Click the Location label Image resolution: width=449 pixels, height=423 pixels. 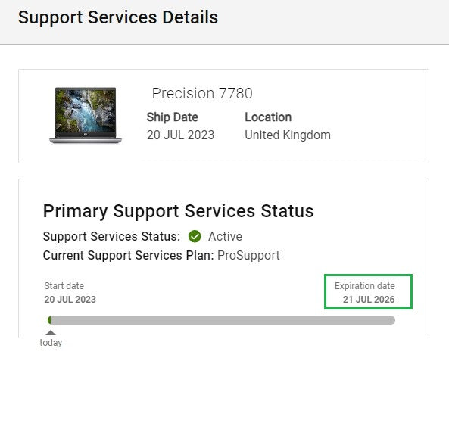tap(268, 117)
